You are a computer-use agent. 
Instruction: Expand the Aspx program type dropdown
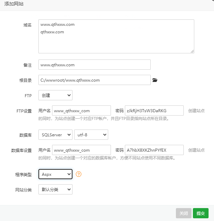point(55,174)
